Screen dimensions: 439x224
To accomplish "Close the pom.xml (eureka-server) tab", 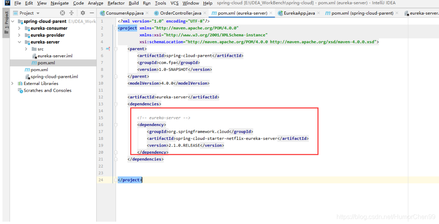I will 271,13.
